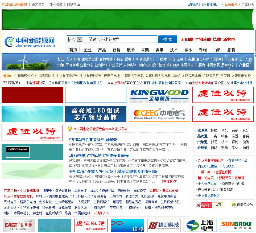
Task: Open the Kingwood 金梧股份 banner ad
Action: coord(159,95)
